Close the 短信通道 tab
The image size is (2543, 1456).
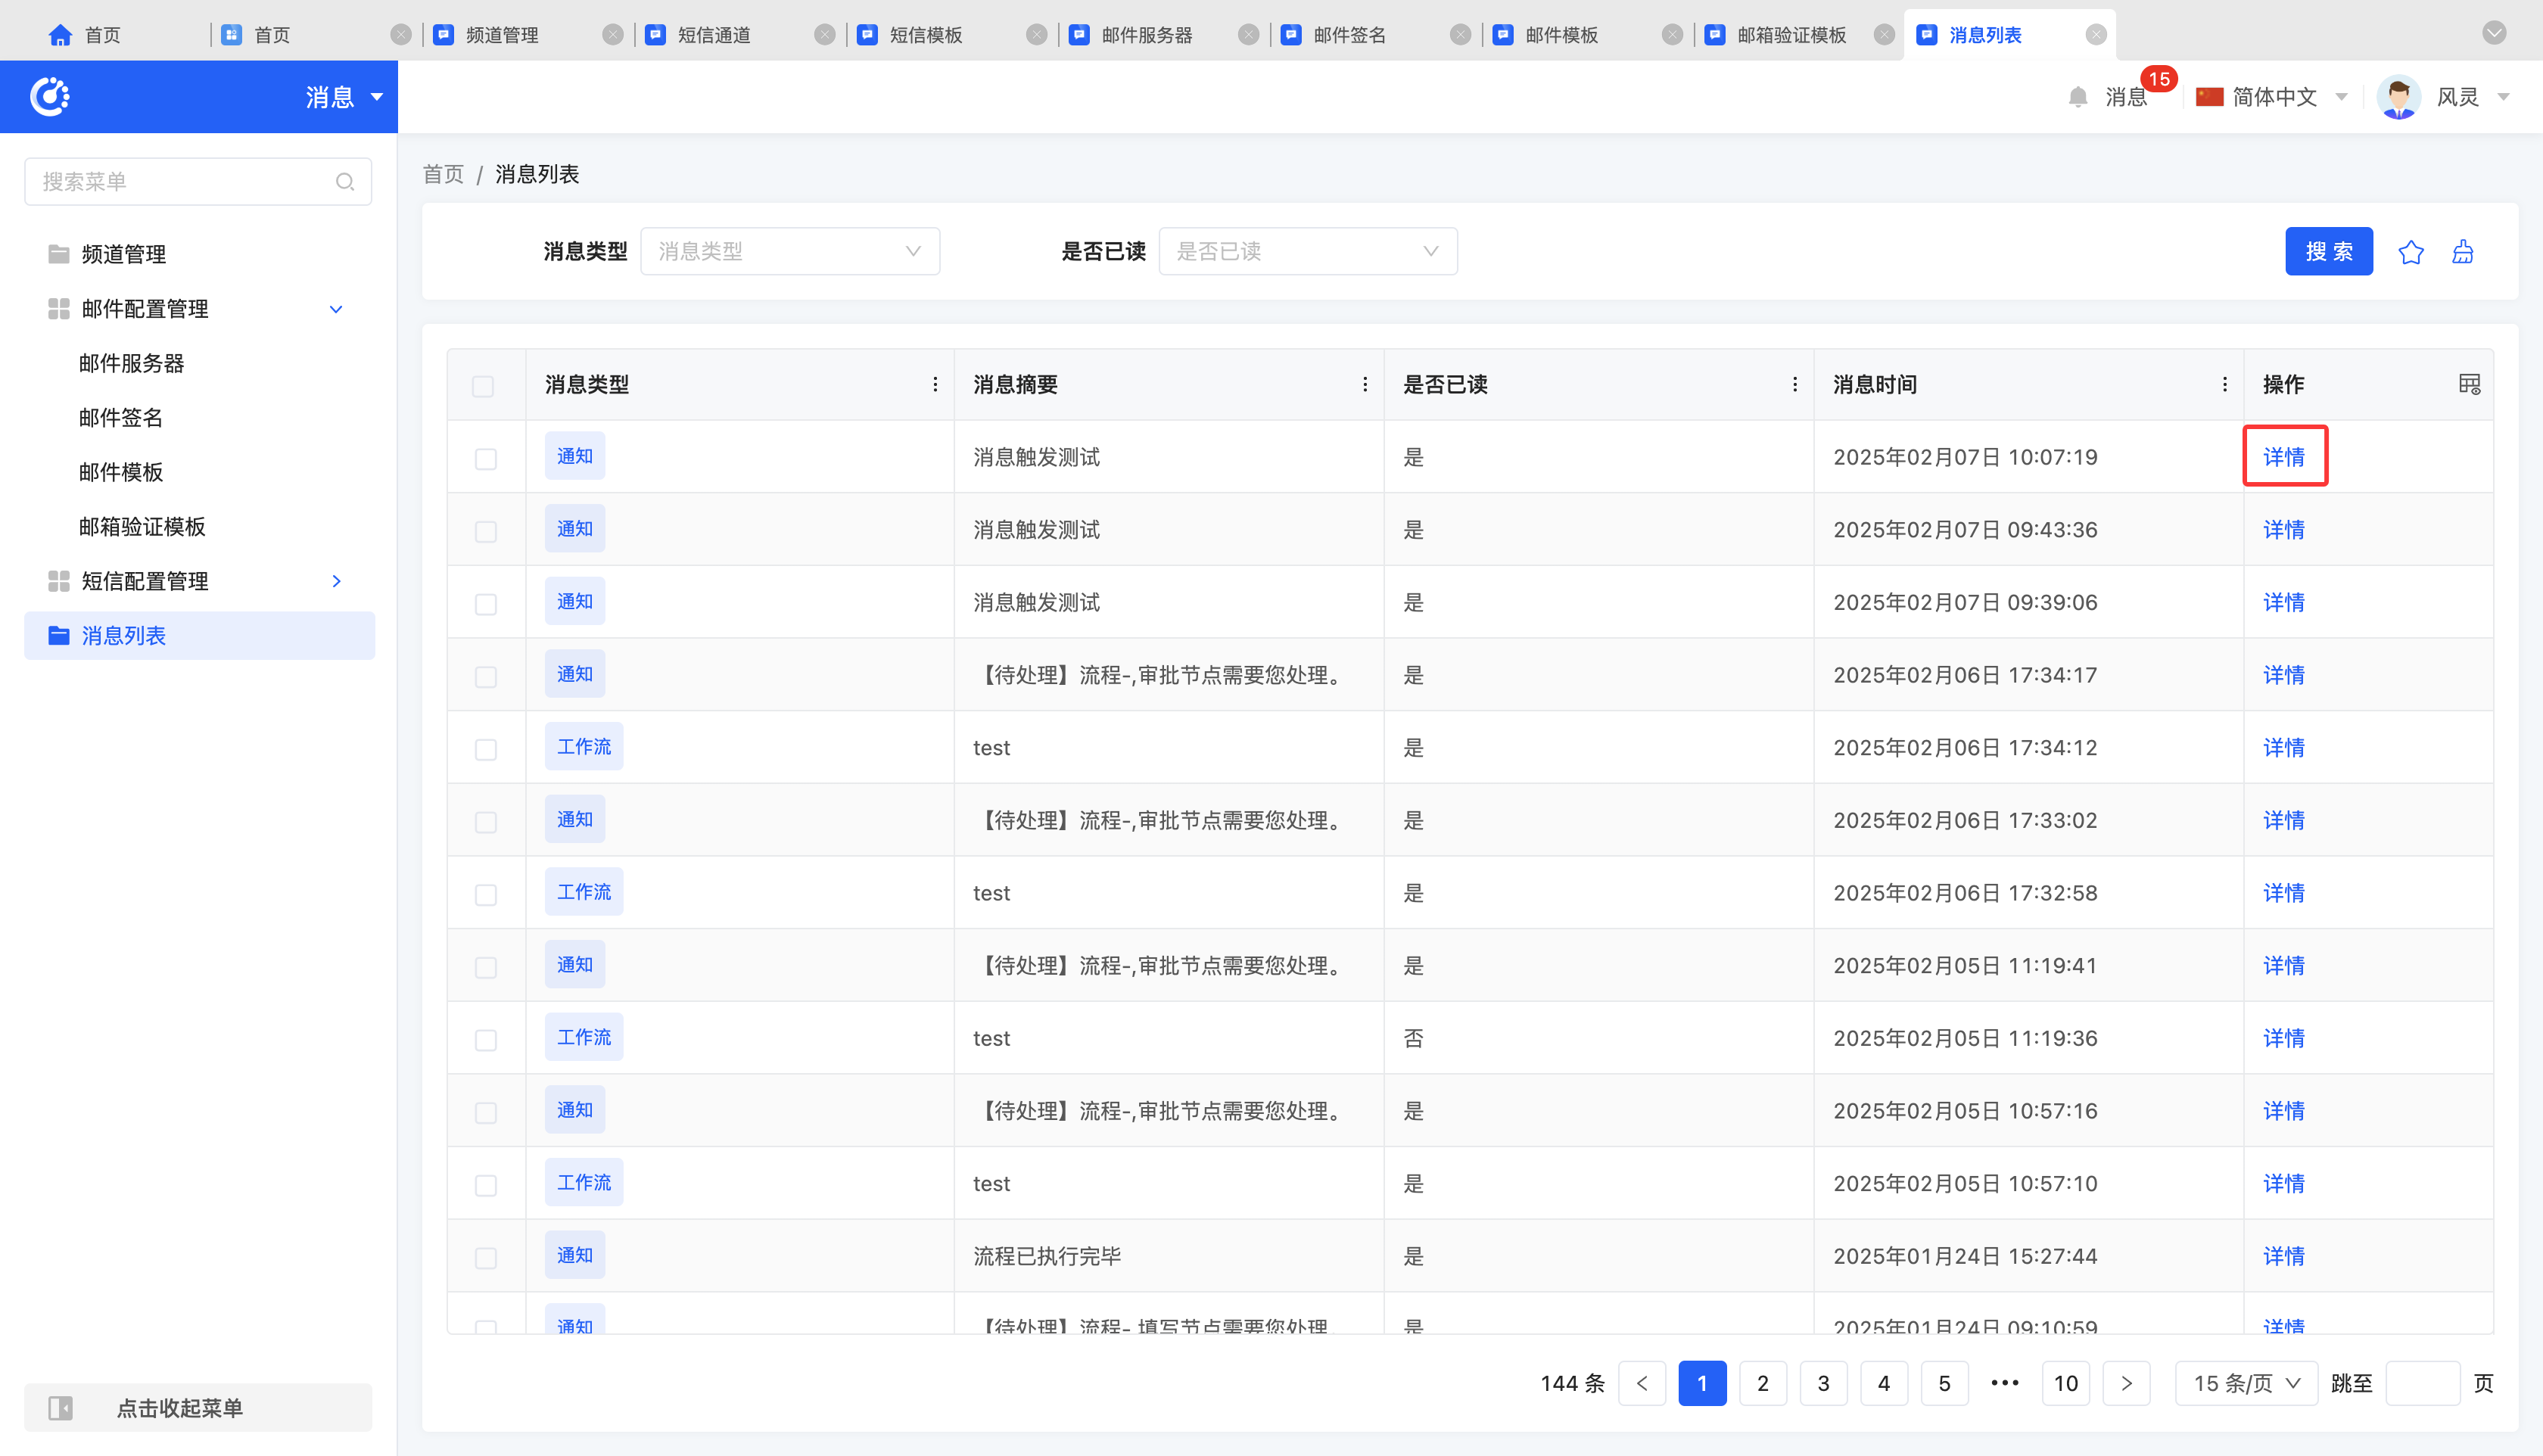[x=824, y=35]
